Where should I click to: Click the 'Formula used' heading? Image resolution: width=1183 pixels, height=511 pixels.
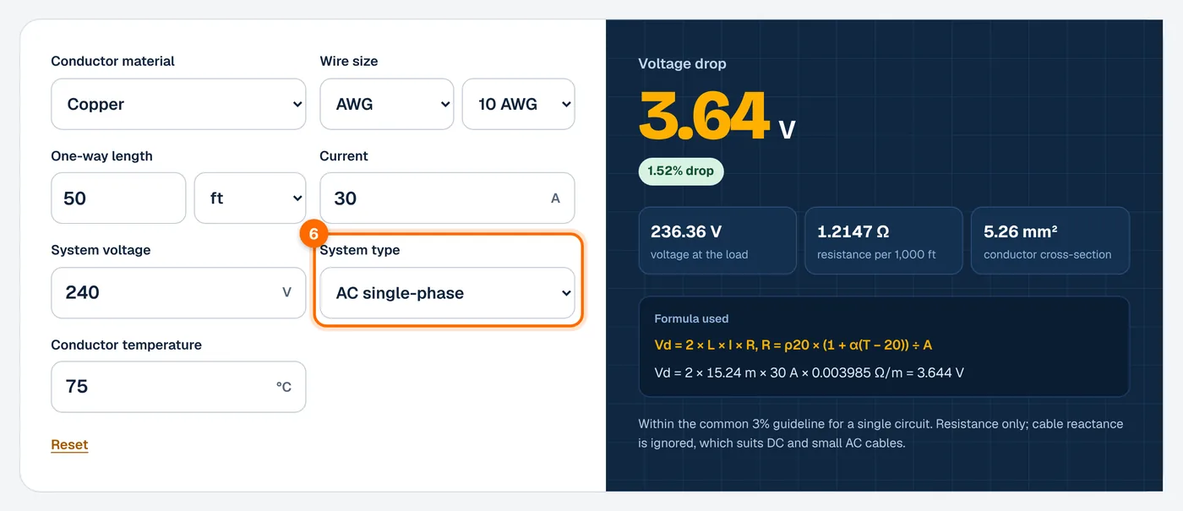coord(691,318)
